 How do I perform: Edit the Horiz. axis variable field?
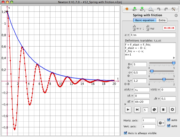[x=149, y=120]
